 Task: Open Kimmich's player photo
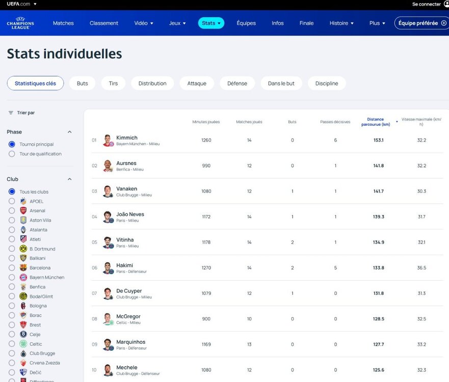[108, 140]
